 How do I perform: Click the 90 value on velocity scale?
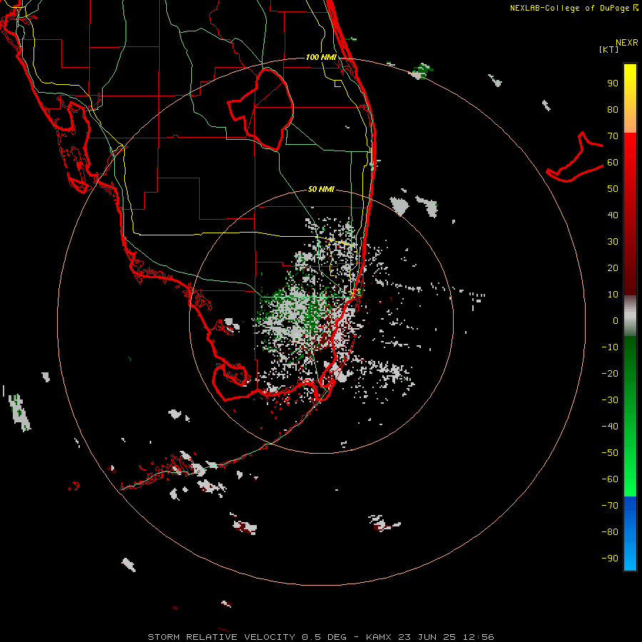(x=613, y=83)
